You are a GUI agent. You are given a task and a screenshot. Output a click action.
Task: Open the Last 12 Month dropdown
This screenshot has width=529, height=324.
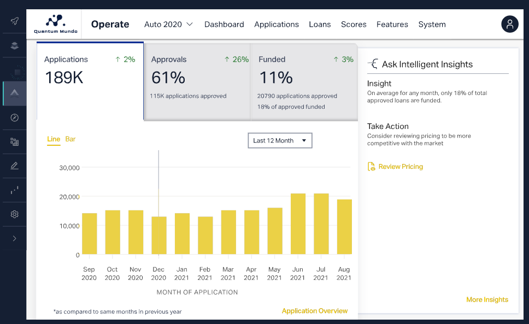click(x=280, y=140)
